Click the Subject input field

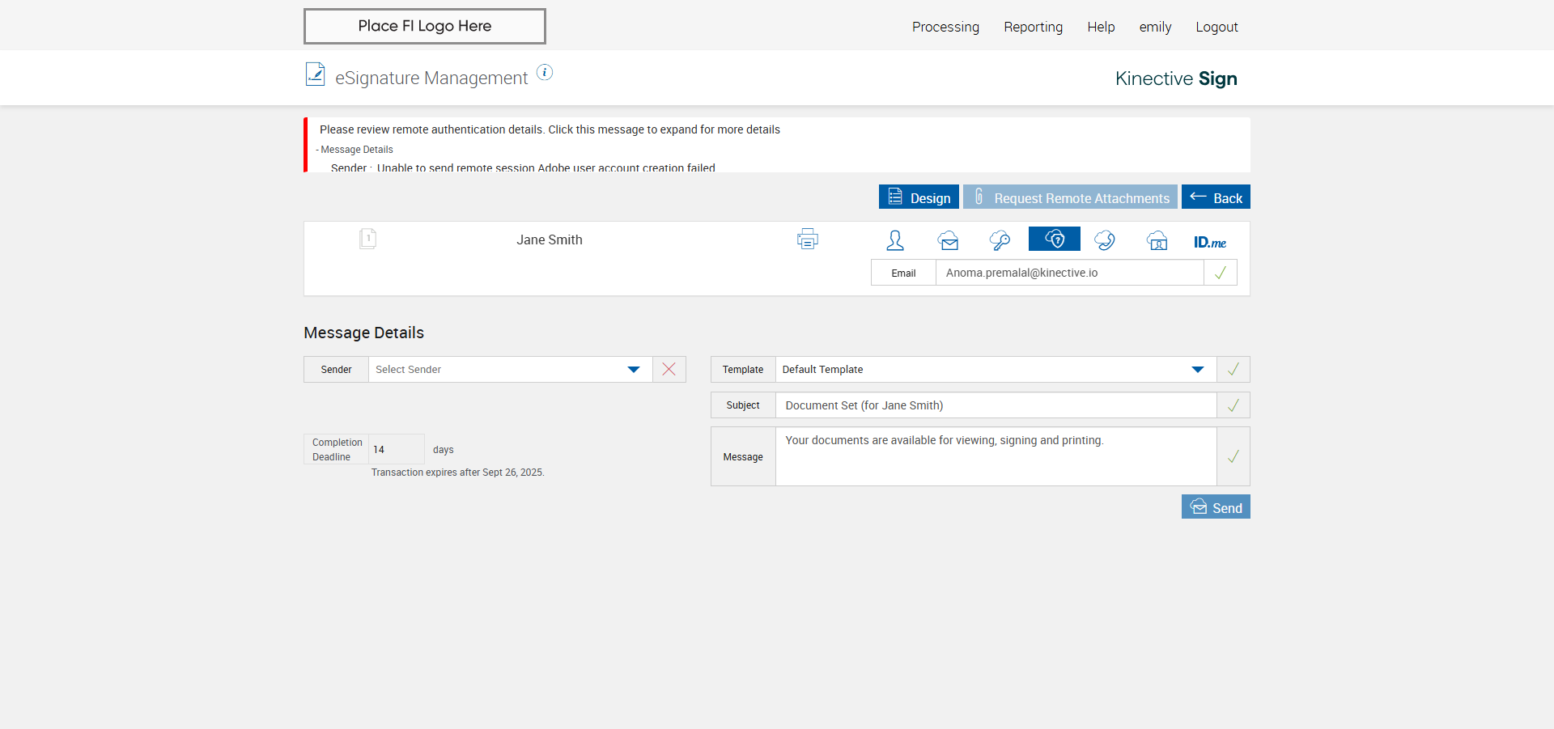(x=996, y=405)
